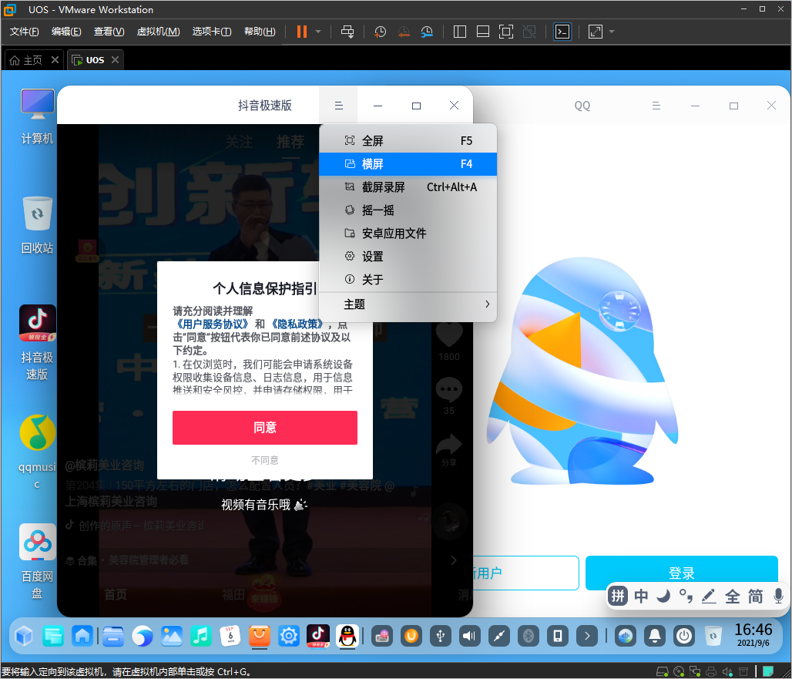Image resolution: width=792 pixels, height=679 pixels.
Task: Click the volume speaker icon in dock tray
Action: tap(469, 636)
